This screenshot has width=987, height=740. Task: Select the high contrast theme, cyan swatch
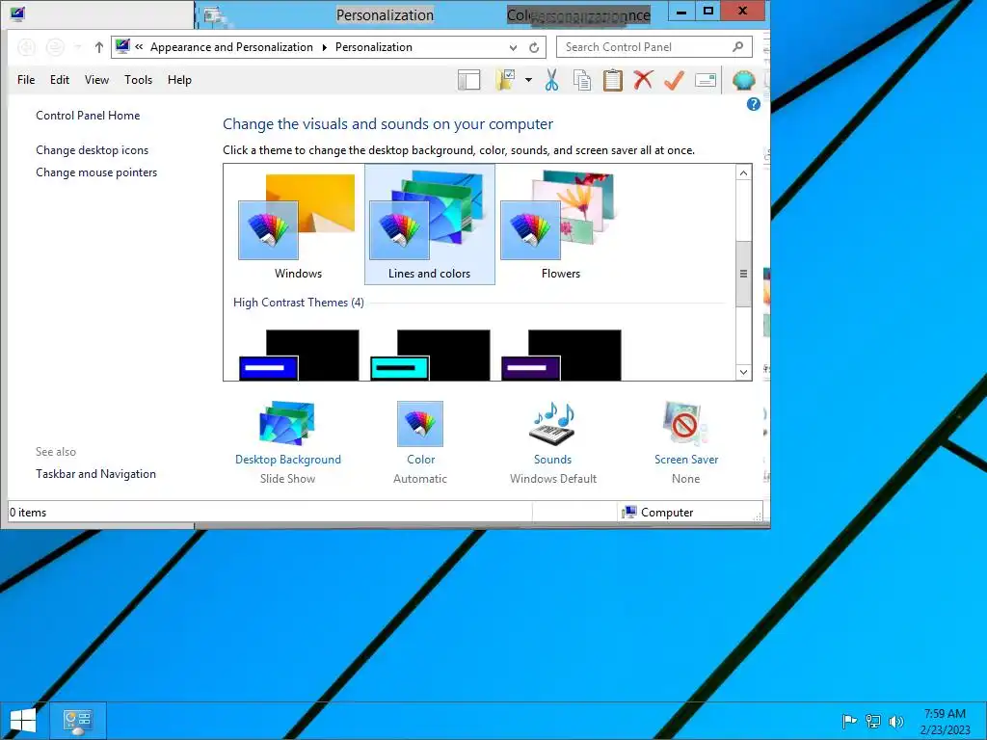pos(429,355)
